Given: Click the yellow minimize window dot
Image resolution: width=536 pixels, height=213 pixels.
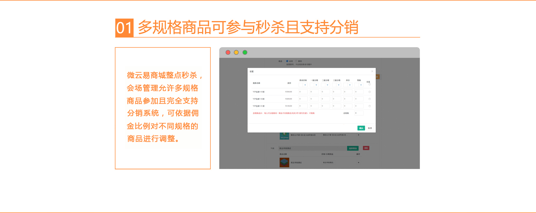Looking at the screenshot, I should (x=236, y=52).
